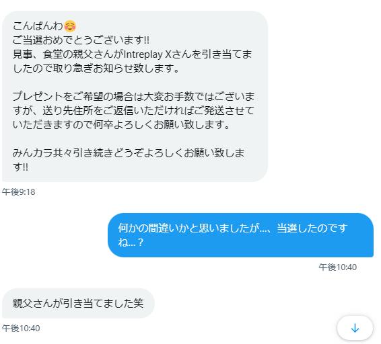Click the ご当選おめでとうございます!! line
This screenshot has width=381, height=344.
point(81,40)
